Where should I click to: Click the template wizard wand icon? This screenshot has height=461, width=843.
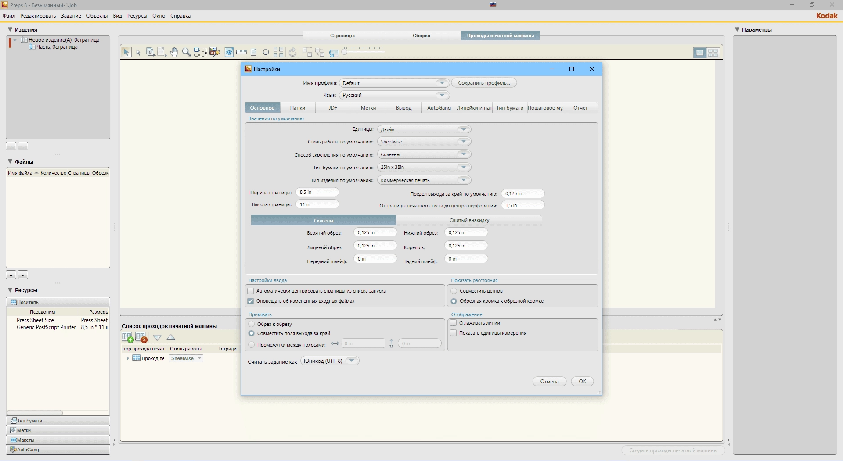(214, 53)
